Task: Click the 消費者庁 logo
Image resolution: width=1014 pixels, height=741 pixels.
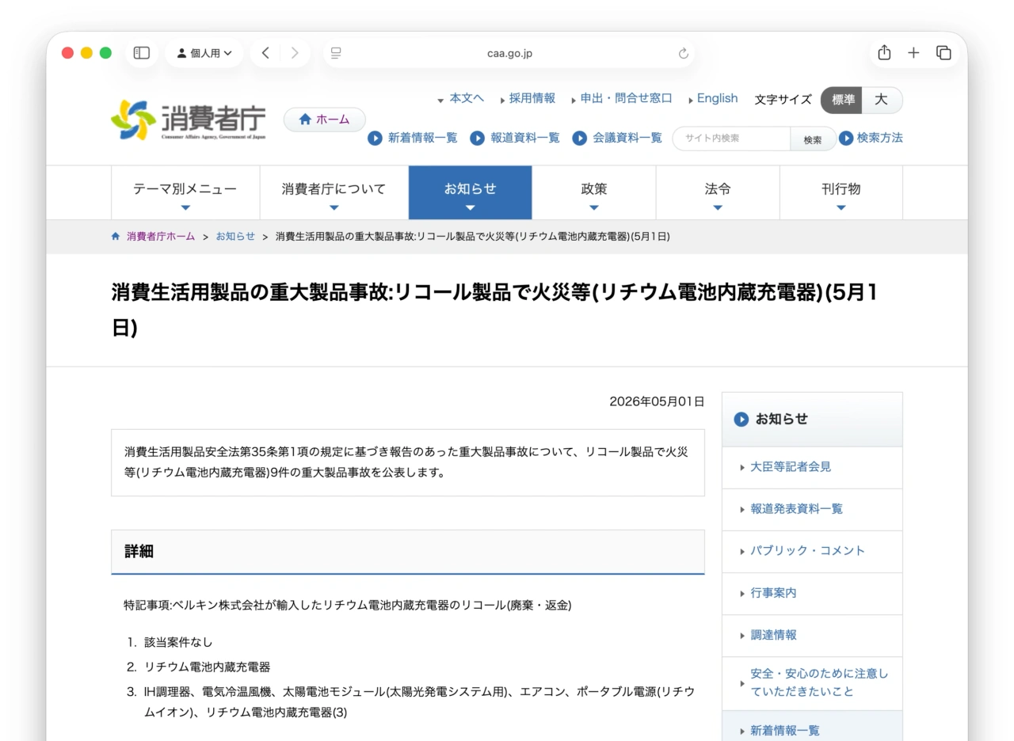Action: [189, 120]
